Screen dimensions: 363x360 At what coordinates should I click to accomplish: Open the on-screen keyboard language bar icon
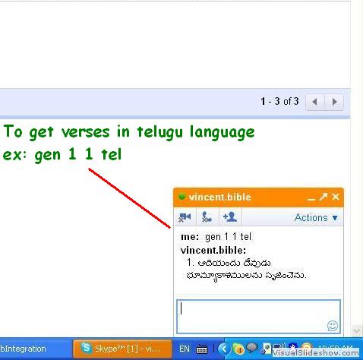(202, 349)
